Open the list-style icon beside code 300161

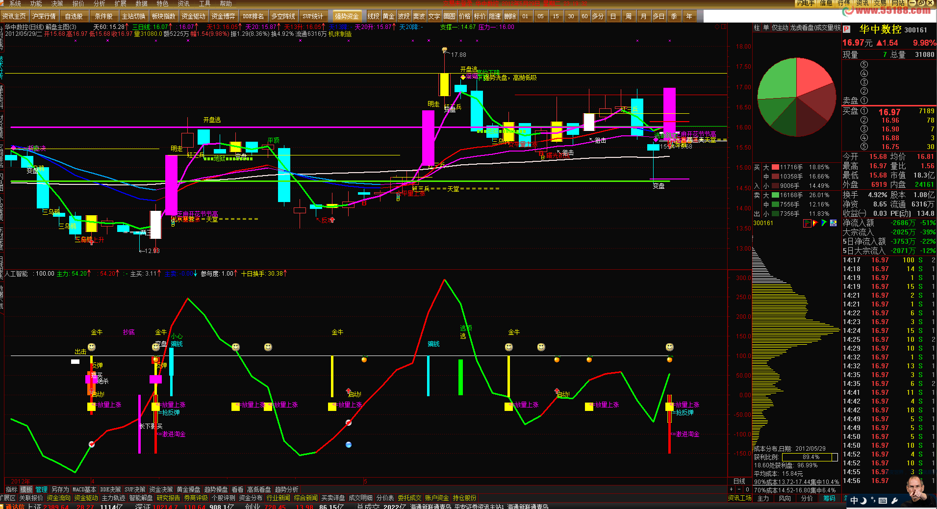coord(807,223)
